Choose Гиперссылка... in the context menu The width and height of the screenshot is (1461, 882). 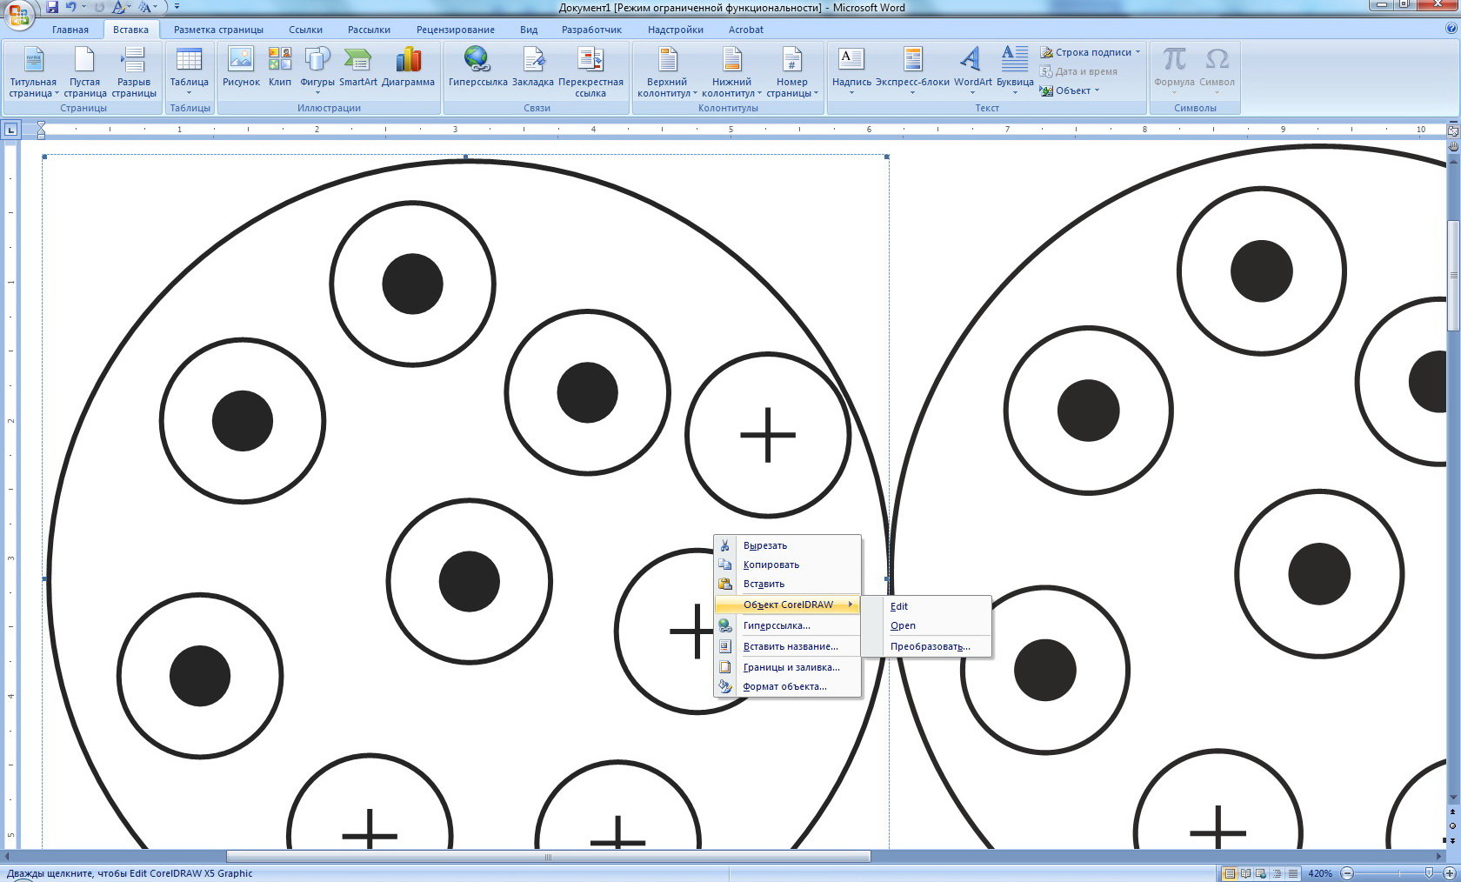point(788,625)
